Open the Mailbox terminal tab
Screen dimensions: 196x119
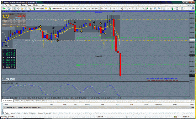pos(33,113)
